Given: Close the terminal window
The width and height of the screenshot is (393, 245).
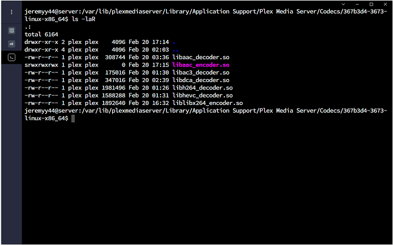Looking at the screenshot, I should (x=386, y=4).
